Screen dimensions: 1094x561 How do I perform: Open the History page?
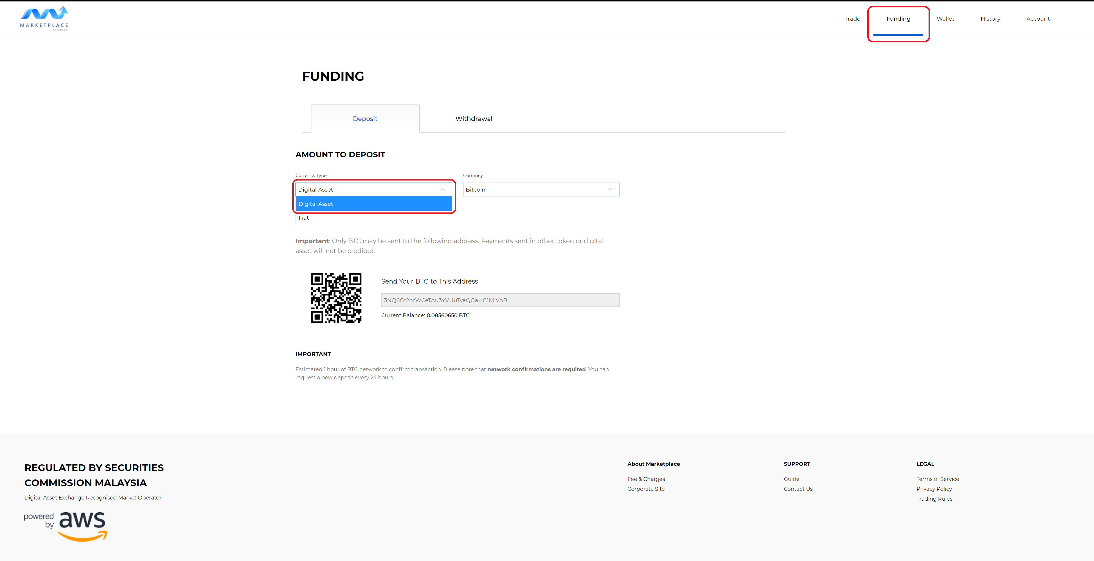tap(990, 19)
